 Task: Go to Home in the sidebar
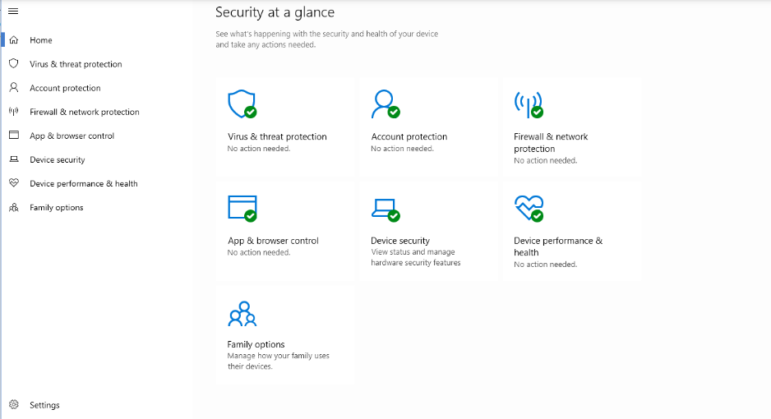tap(41, 40)
